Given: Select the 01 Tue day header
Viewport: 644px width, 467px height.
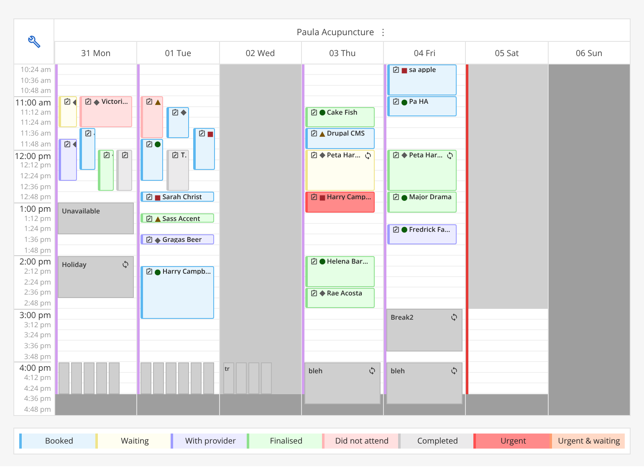Looking at the screenshot, I should [x=178, y=53].
